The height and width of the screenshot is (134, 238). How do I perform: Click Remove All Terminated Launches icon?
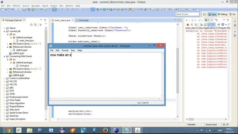tap(196, 25)
